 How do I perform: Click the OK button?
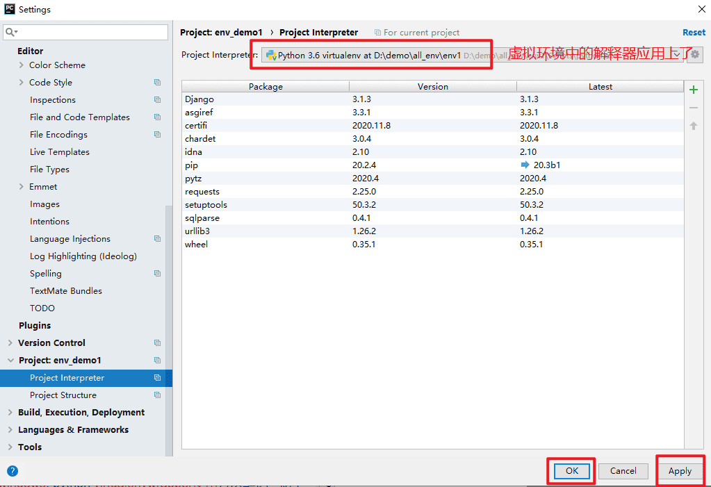[x=572, y=471]
